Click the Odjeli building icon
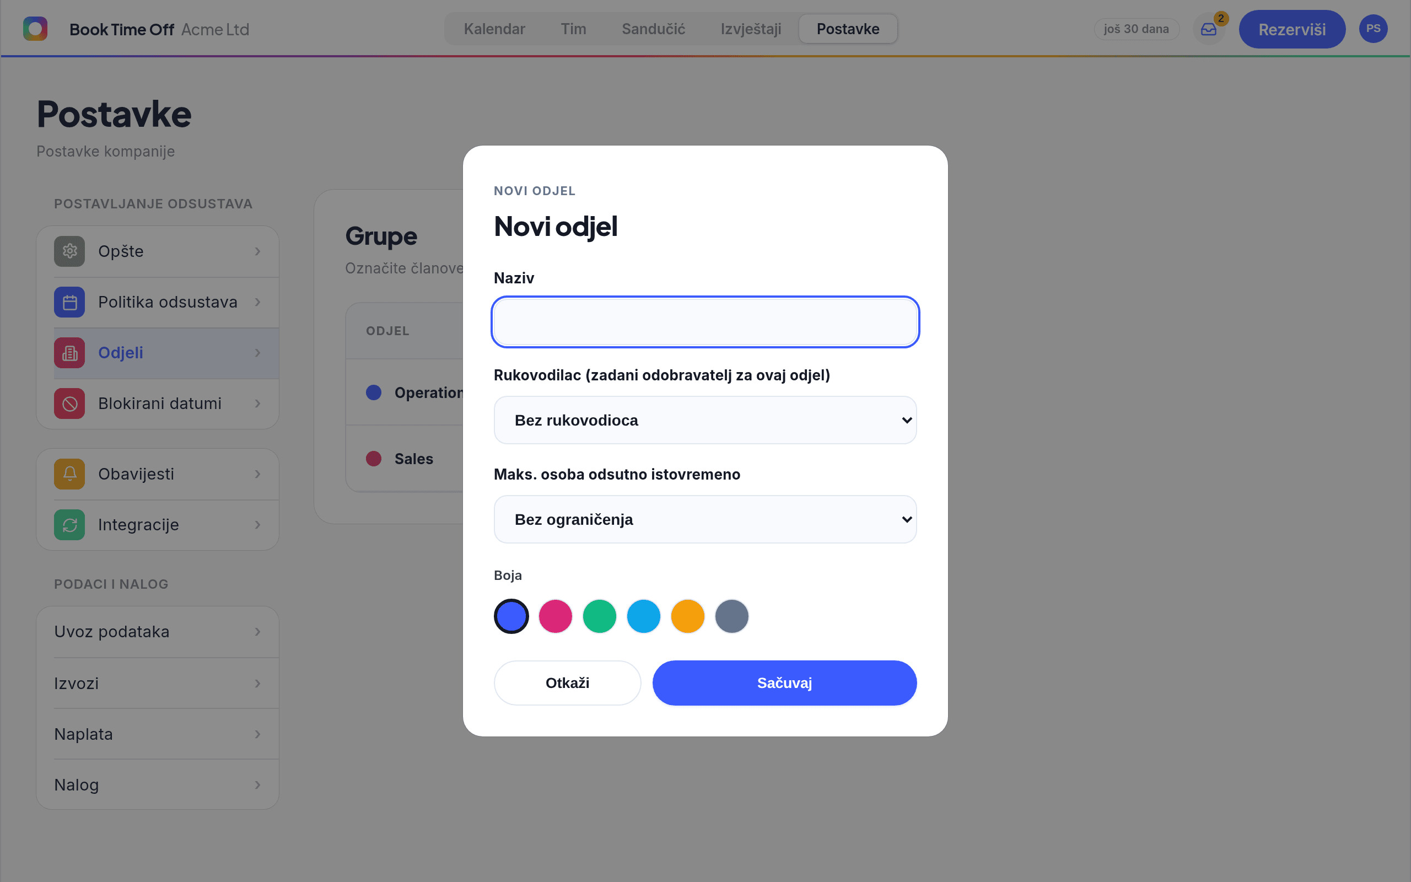Viewport: 1411px width, 882px height. tap(69, 353)
